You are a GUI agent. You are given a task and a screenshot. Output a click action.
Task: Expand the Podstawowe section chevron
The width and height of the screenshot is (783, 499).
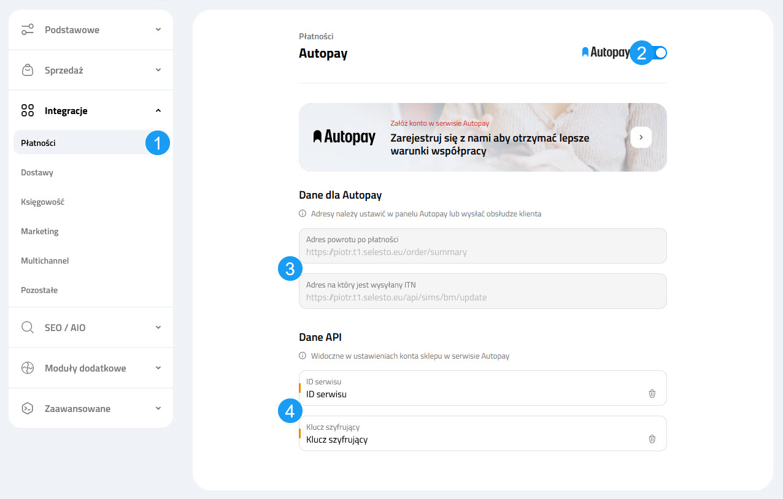click(158, 30)
